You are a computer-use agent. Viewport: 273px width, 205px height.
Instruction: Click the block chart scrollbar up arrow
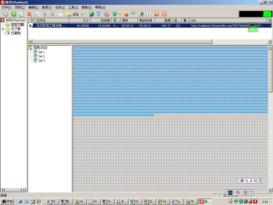[270, 48]
